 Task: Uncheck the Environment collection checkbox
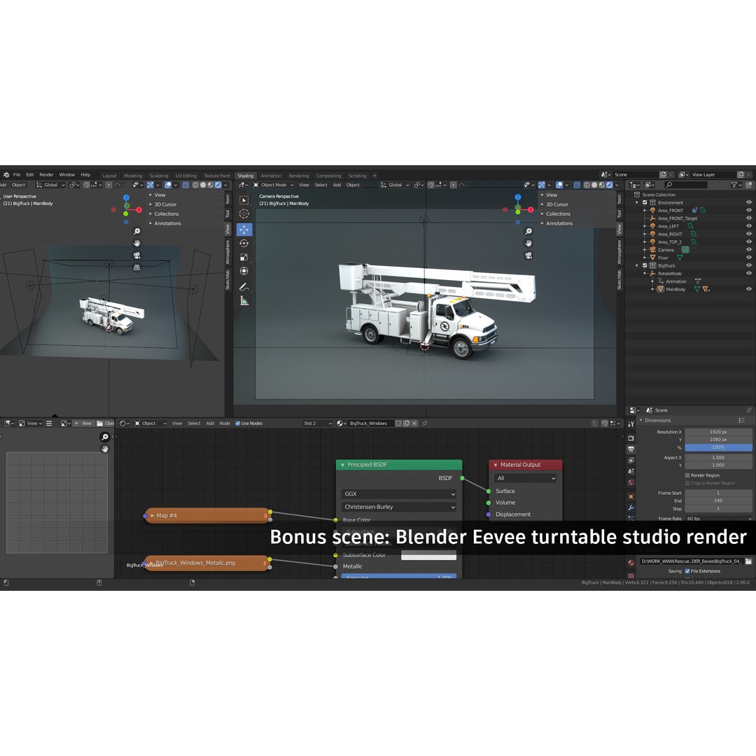645,202
